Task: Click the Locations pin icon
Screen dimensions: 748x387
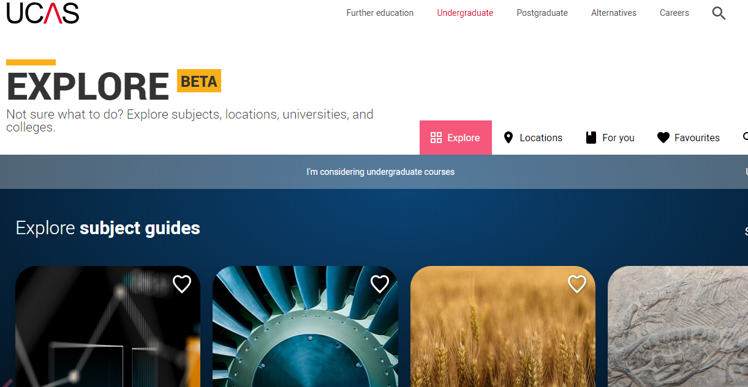Action: (508, 138)
